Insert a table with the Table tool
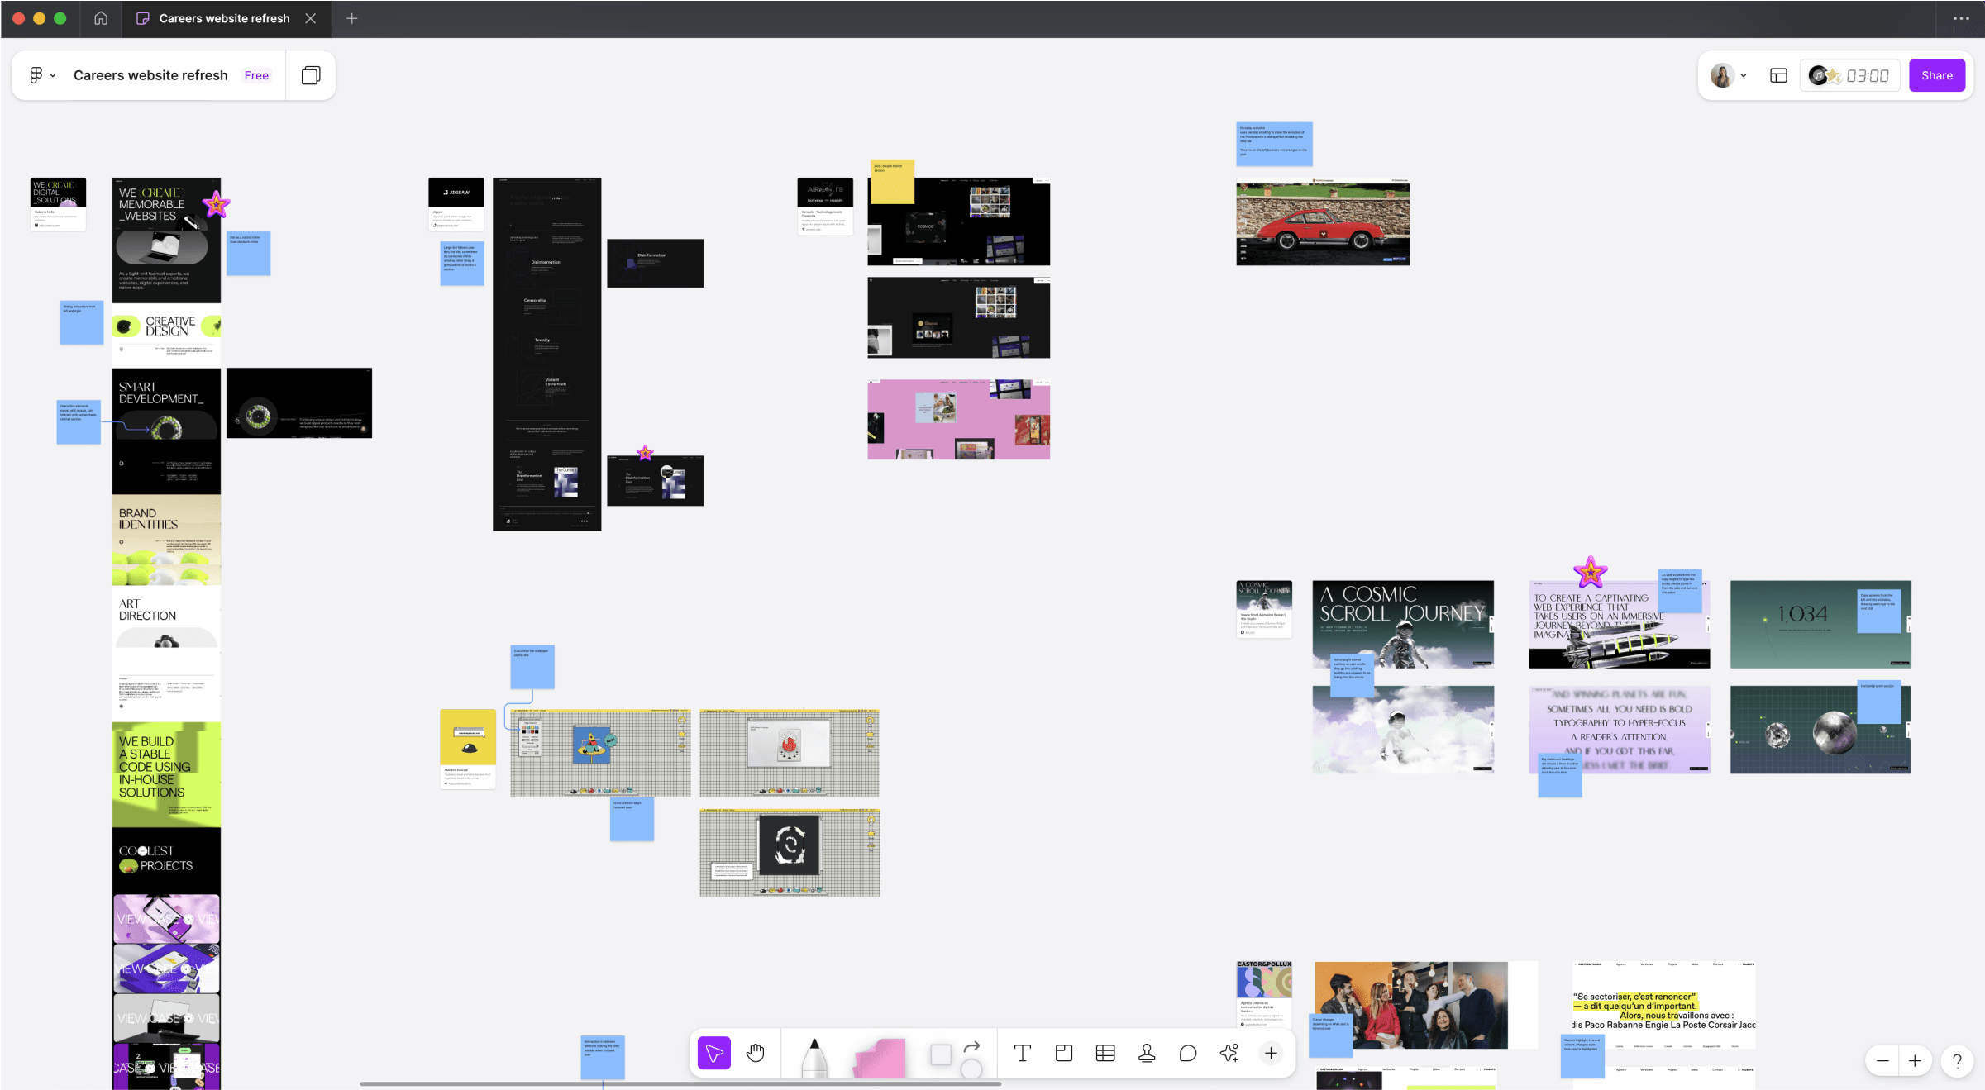 (1105, 1053)
